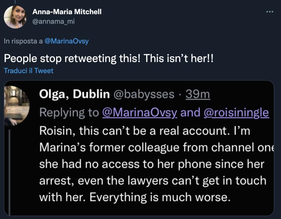Click the "Olga, Dublin" name in the image
Screen dimensions: 281x219
(74, 94)
